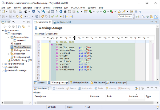
Task: Click the Back arrow in explorer toolbar
Action: (x=5, y=27)
